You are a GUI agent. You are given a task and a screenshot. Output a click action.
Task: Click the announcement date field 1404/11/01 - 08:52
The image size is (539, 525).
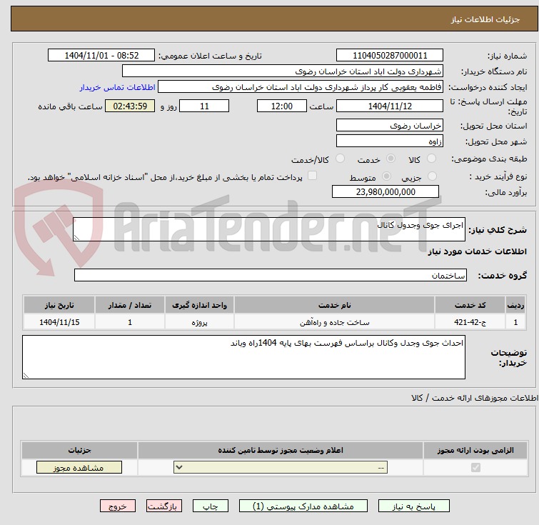(101, 56)
